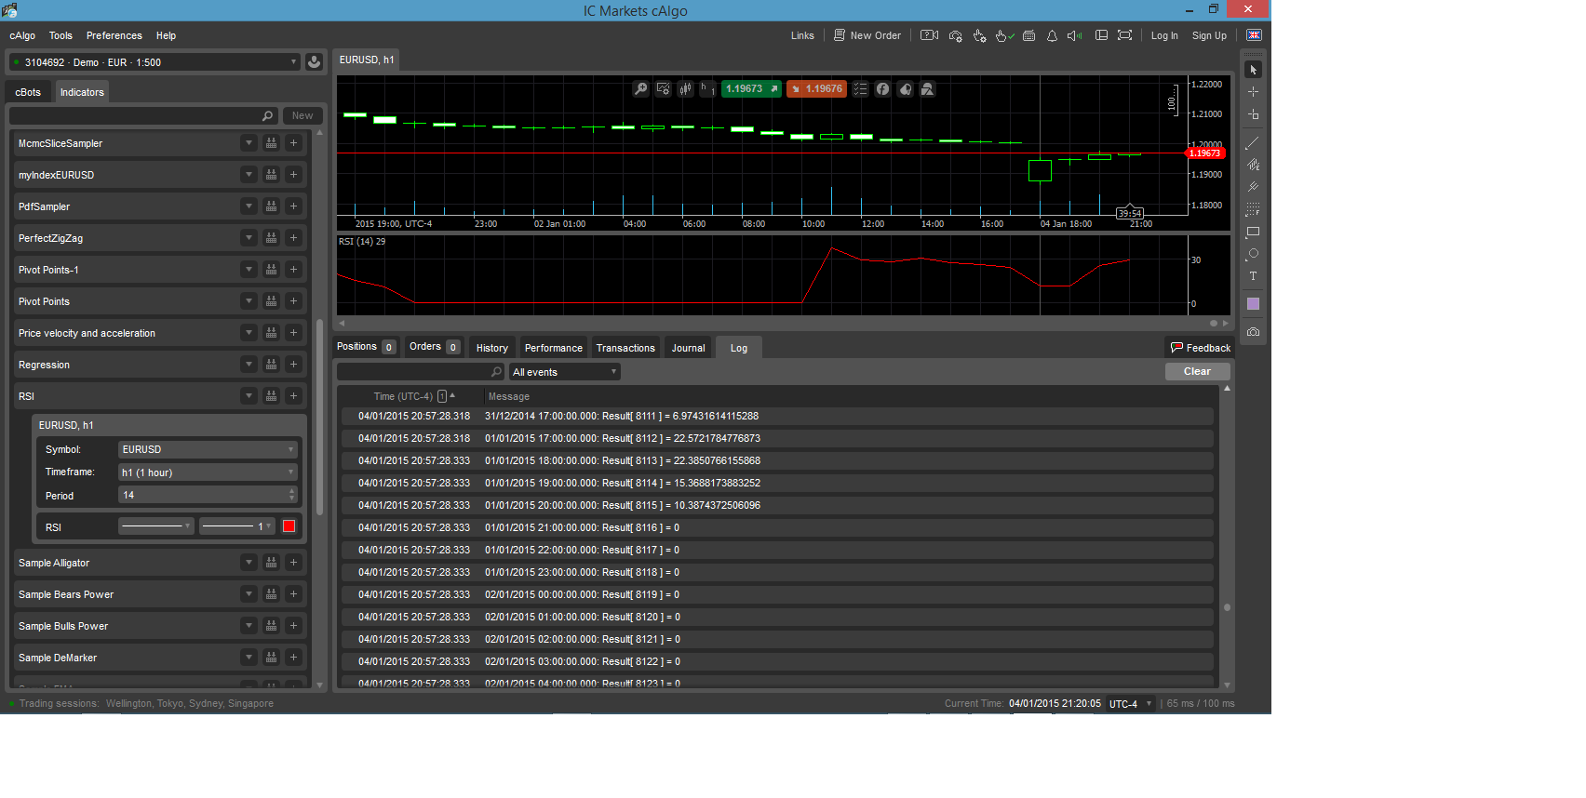Screen dimensions: 1586x798
Task: Open the economic calendar icon
Action: pos(1028,35)
